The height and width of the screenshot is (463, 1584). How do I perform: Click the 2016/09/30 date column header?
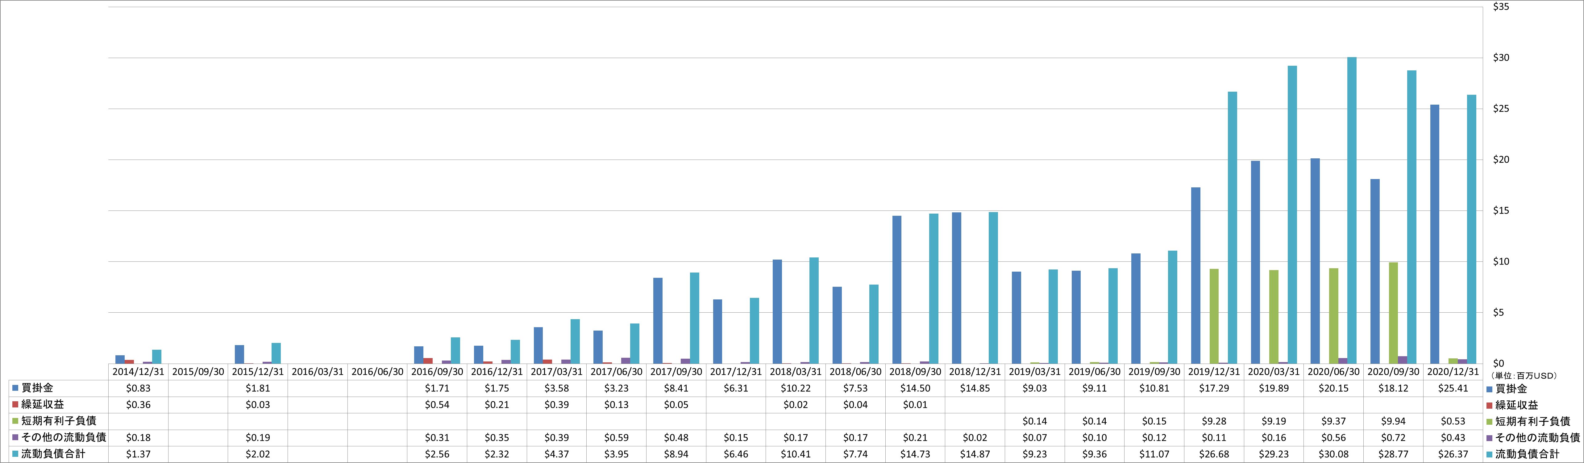pyautogui.click(x=437, y=372)
